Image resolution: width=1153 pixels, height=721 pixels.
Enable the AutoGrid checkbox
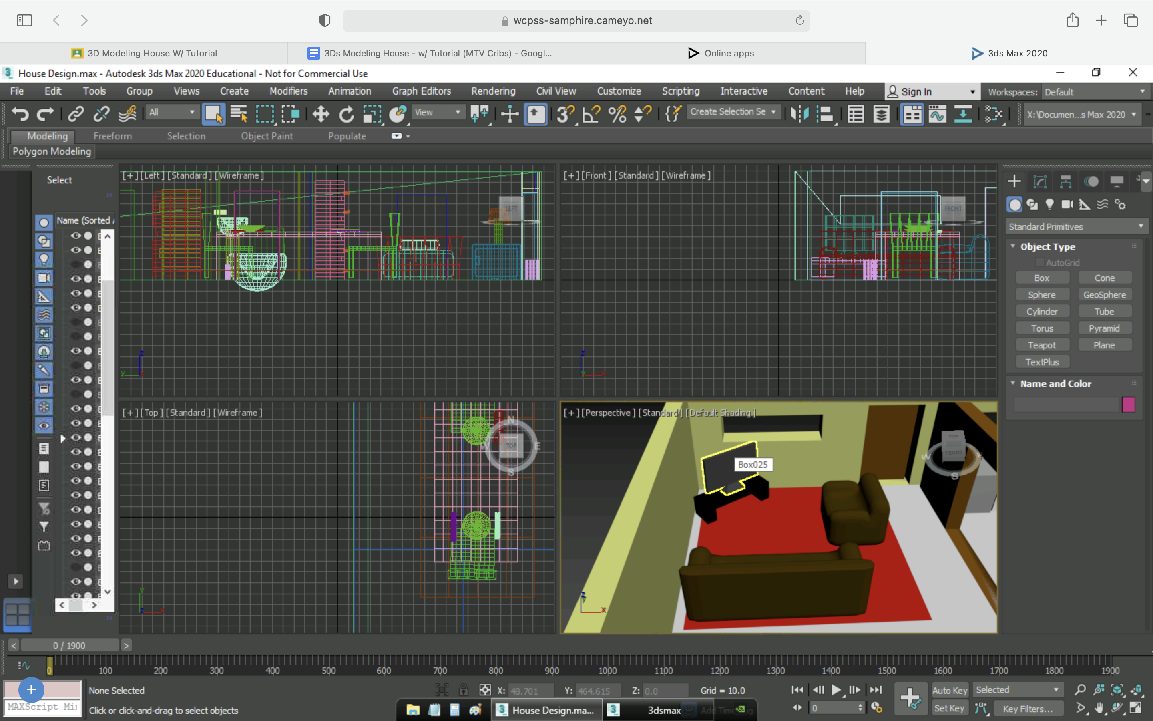(1040, 262)
